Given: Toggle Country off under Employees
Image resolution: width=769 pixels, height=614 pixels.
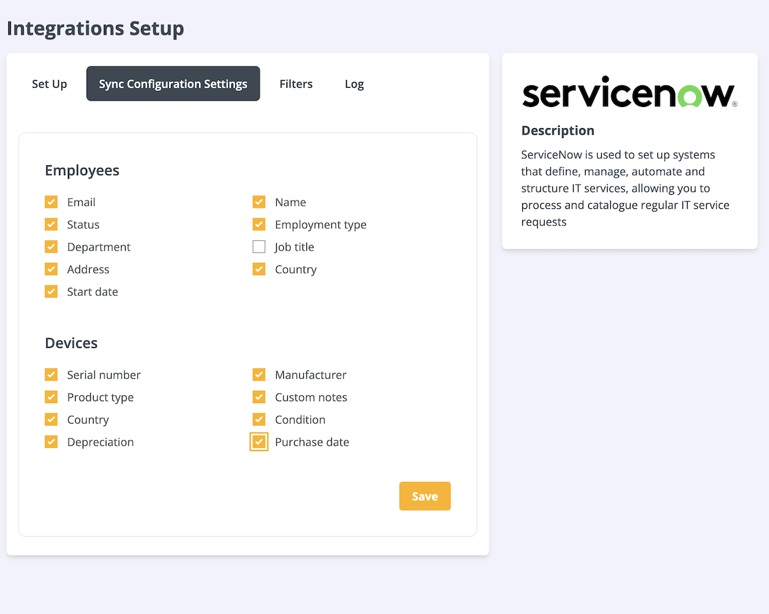Looking at the screenshot, I should point(259,269).
